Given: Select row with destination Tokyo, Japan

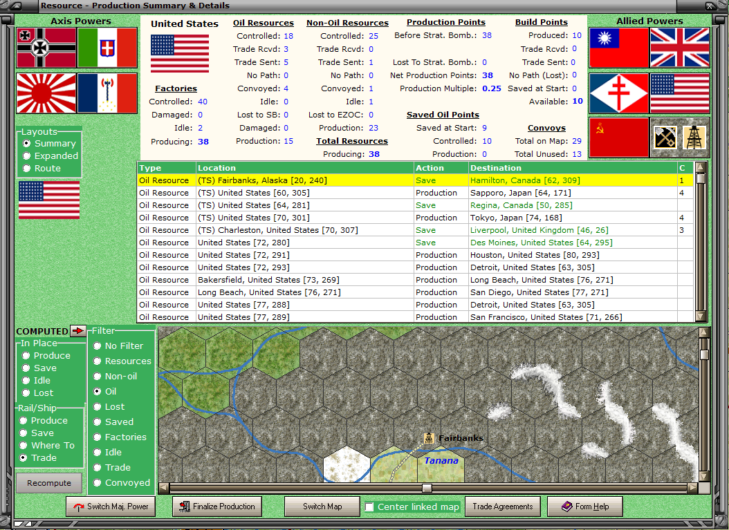Looking at the screenshot, I should point(415,218).
